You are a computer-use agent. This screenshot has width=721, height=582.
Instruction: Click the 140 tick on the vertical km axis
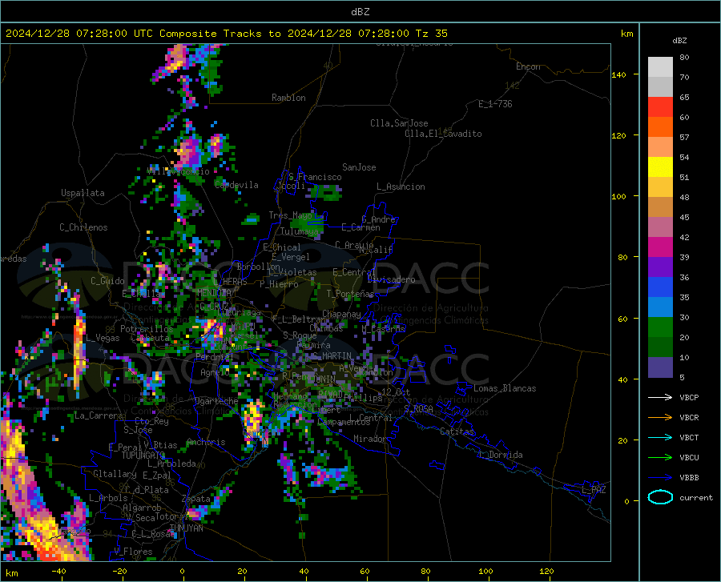(x=618, y=74)
